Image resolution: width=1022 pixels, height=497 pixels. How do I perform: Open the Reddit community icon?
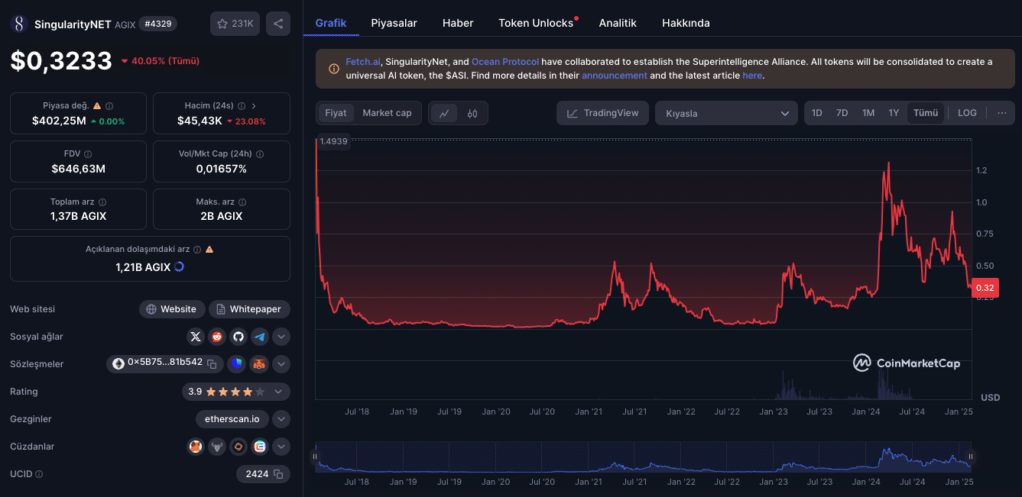click(217, 337)
